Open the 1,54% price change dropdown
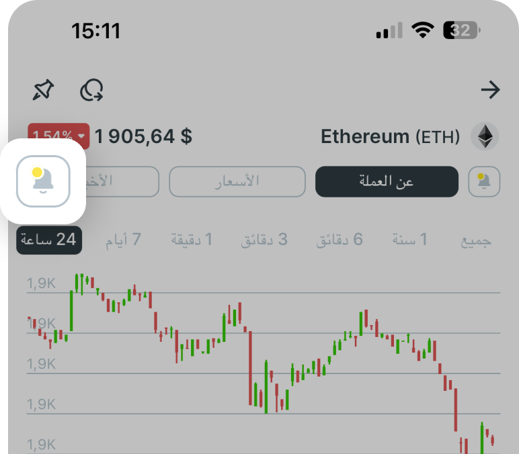Screen dimensions: 519x454 59,137
